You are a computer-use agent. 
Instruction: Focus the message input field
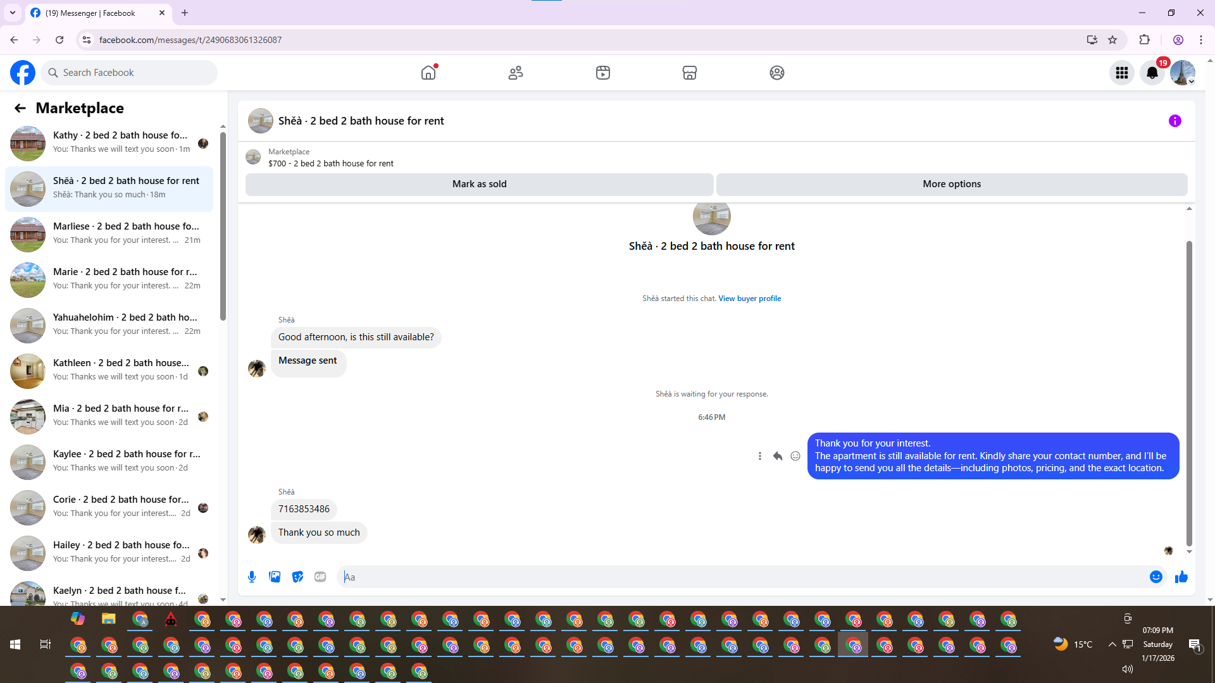(740, 577)
